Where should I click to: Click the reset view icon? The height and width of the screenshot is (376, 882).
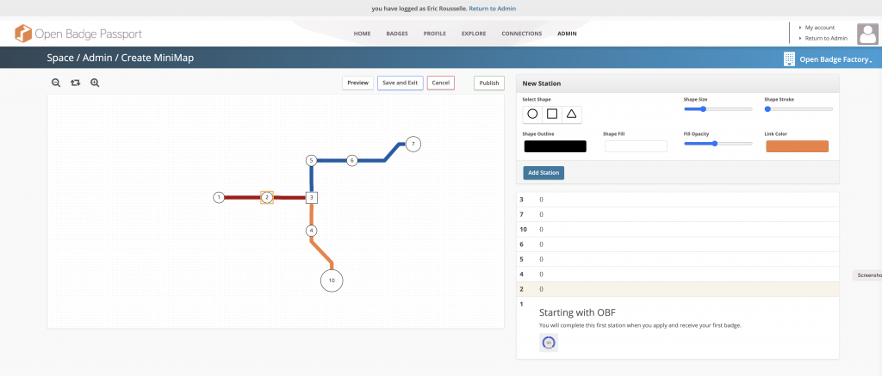click(75, 83)
